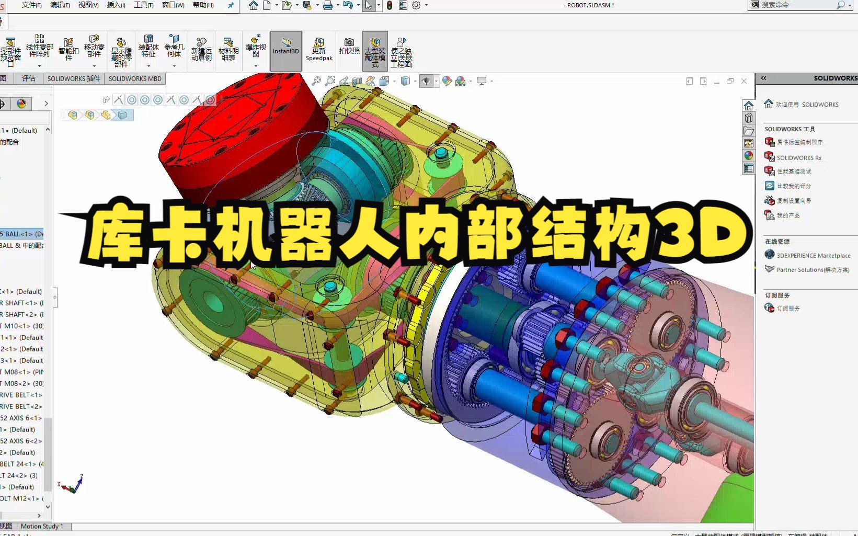Open Options gear icon
858x536 pixels.
pos(416,5)
